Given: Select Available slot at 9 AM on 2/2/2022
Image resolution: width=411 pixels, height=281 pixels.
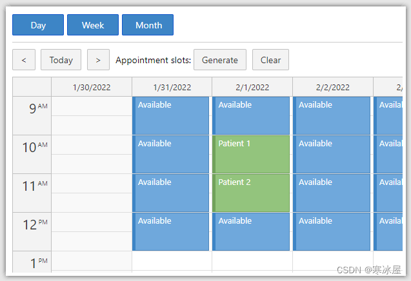Looking at the screenshot, I should (x=332, y=115).
